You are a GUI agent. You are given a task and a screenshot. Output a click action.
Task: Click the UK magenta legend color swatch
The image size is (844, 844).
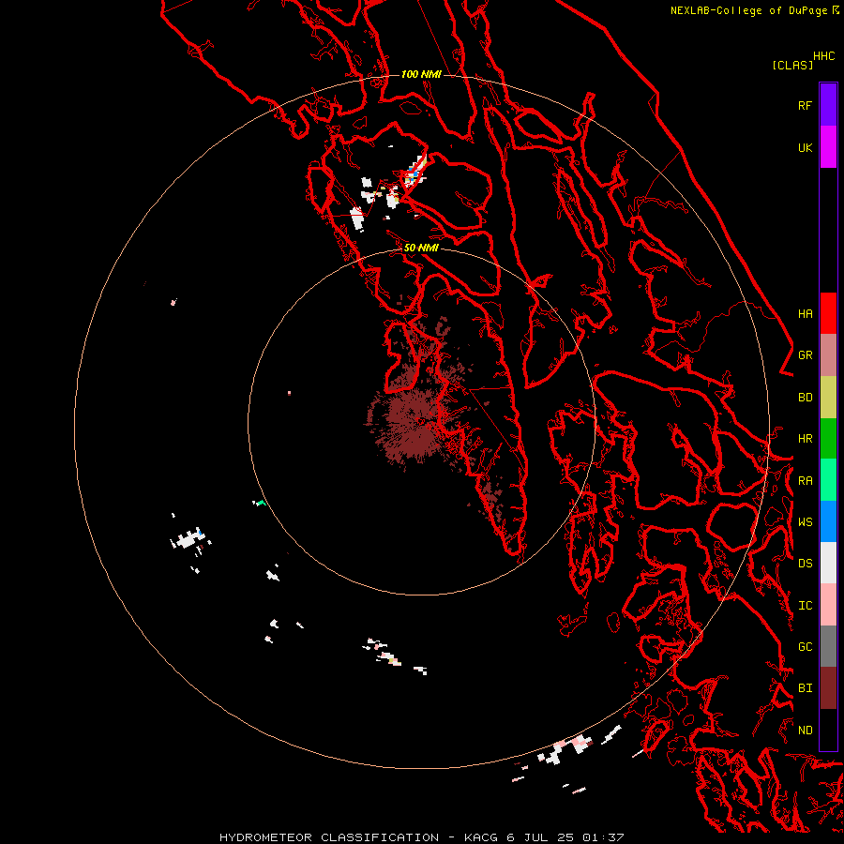click(x=828, y=147)
